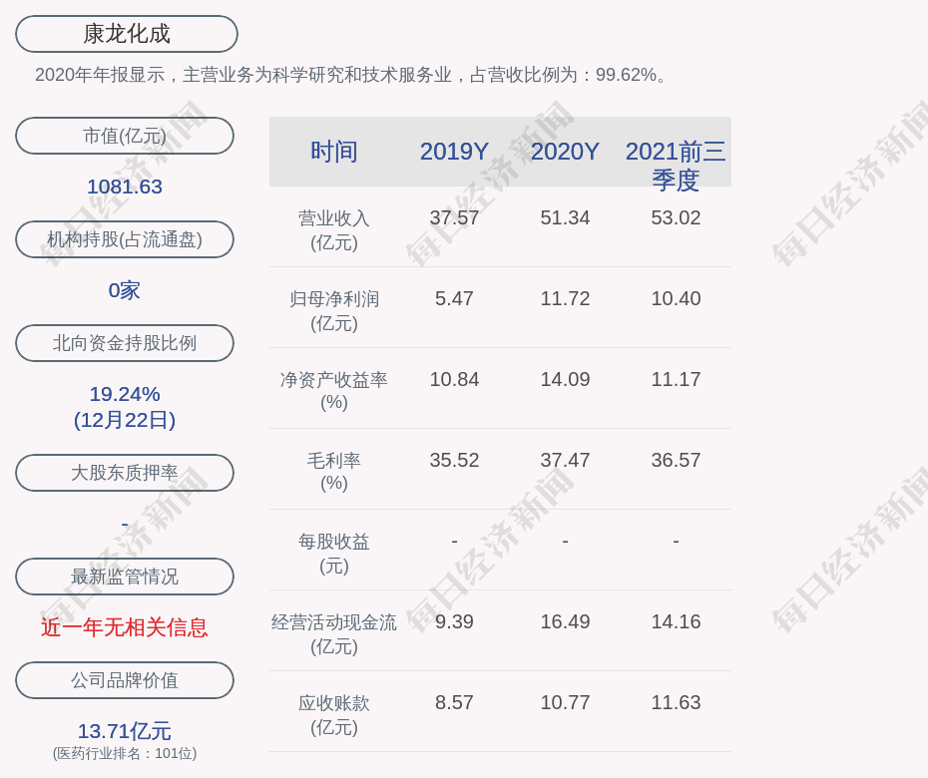928x778 pixels.
Task: Click the 19.24% northbound holding value
Action: 125,394
